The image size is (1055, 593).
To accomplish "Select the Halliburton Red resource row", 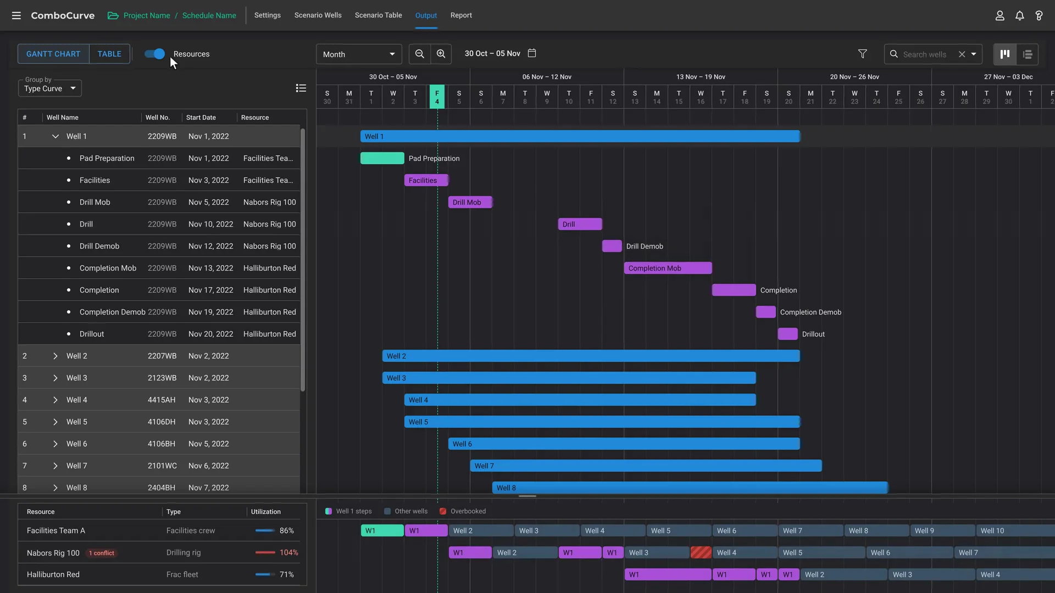I will 162,574.
